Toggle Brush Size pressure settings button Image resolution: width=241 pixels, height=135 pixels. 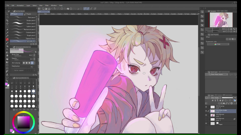coord(34,55)
